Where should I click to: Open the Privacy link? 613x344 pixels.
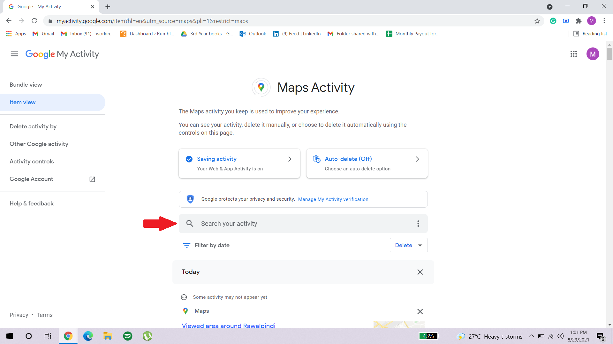point(19,315)
